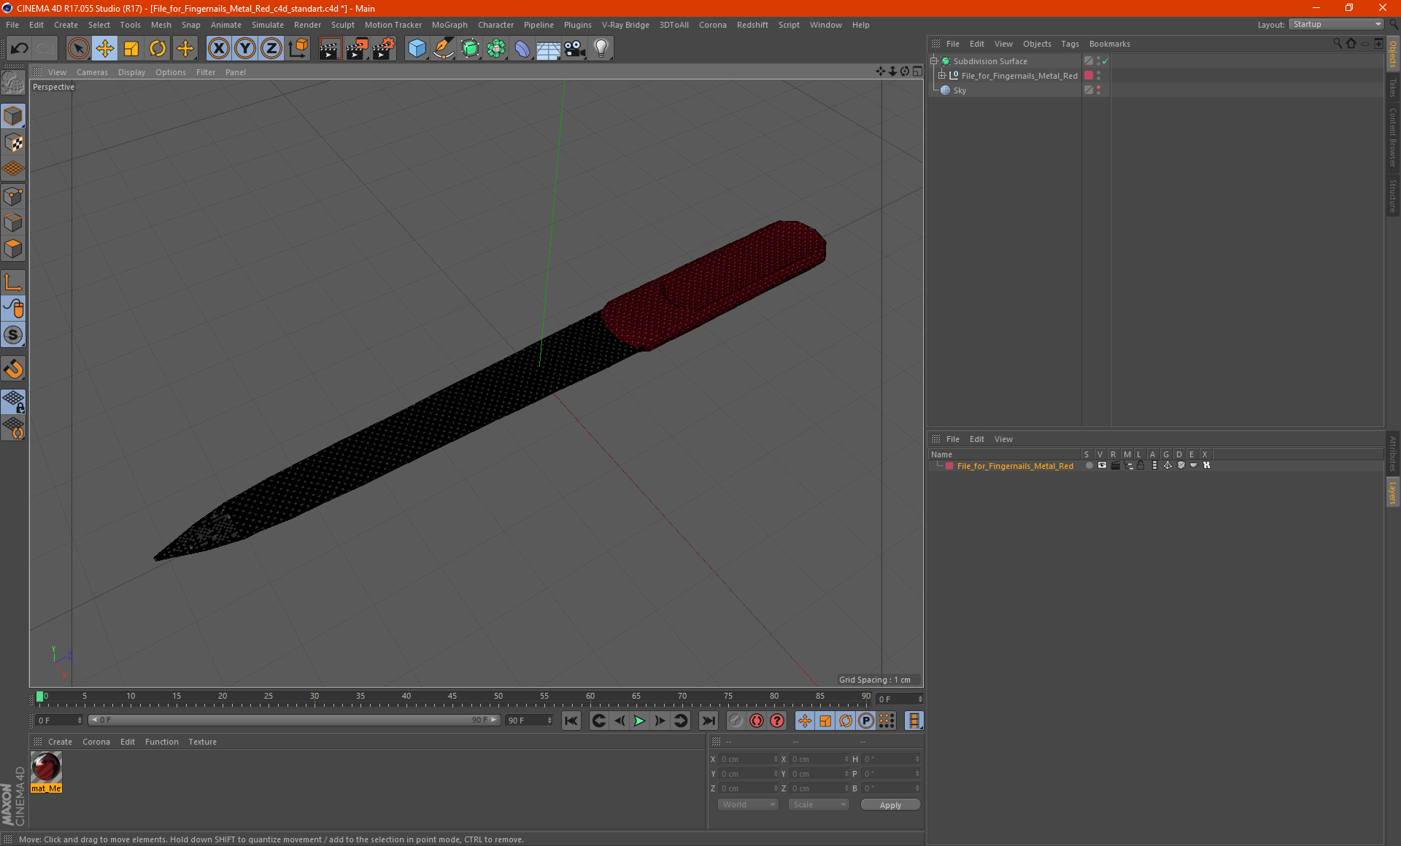Expand File_for_Fingernails_Metal_Red object
Viewport: 1401px width, 846px height.
click(x=942, y=76)
